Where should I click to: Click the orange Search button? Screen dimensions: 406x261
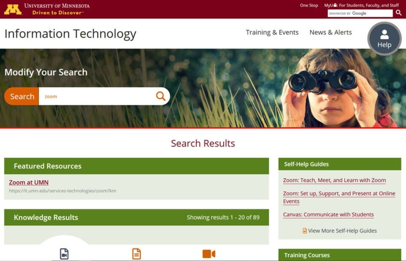pos(22,96)
